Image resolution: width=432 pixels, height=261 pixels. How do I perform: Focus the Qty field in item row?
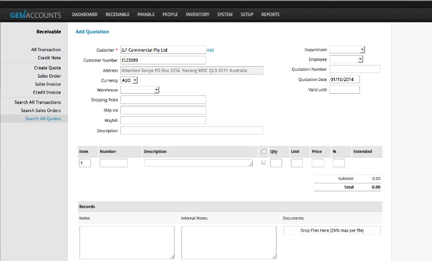276,163
